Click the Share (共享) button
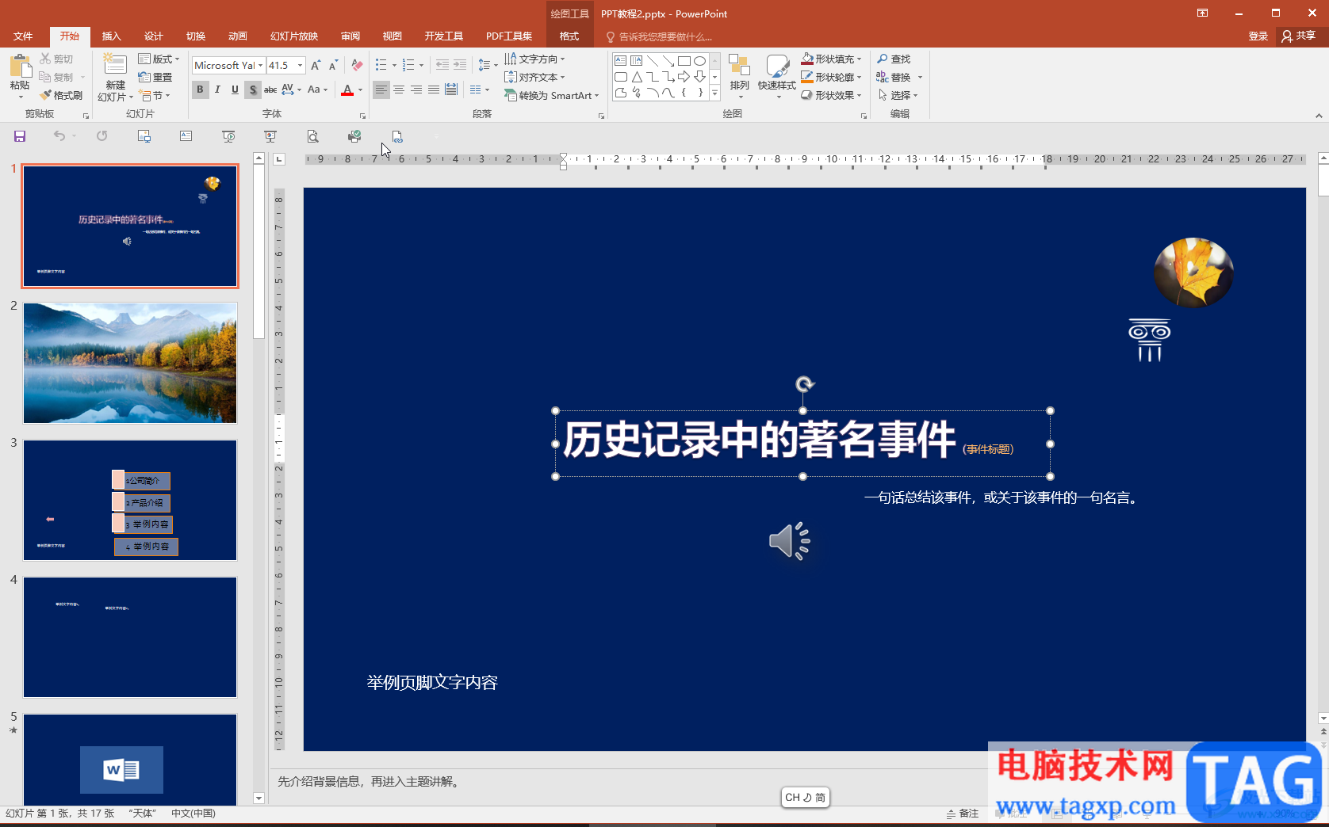 1299,36
